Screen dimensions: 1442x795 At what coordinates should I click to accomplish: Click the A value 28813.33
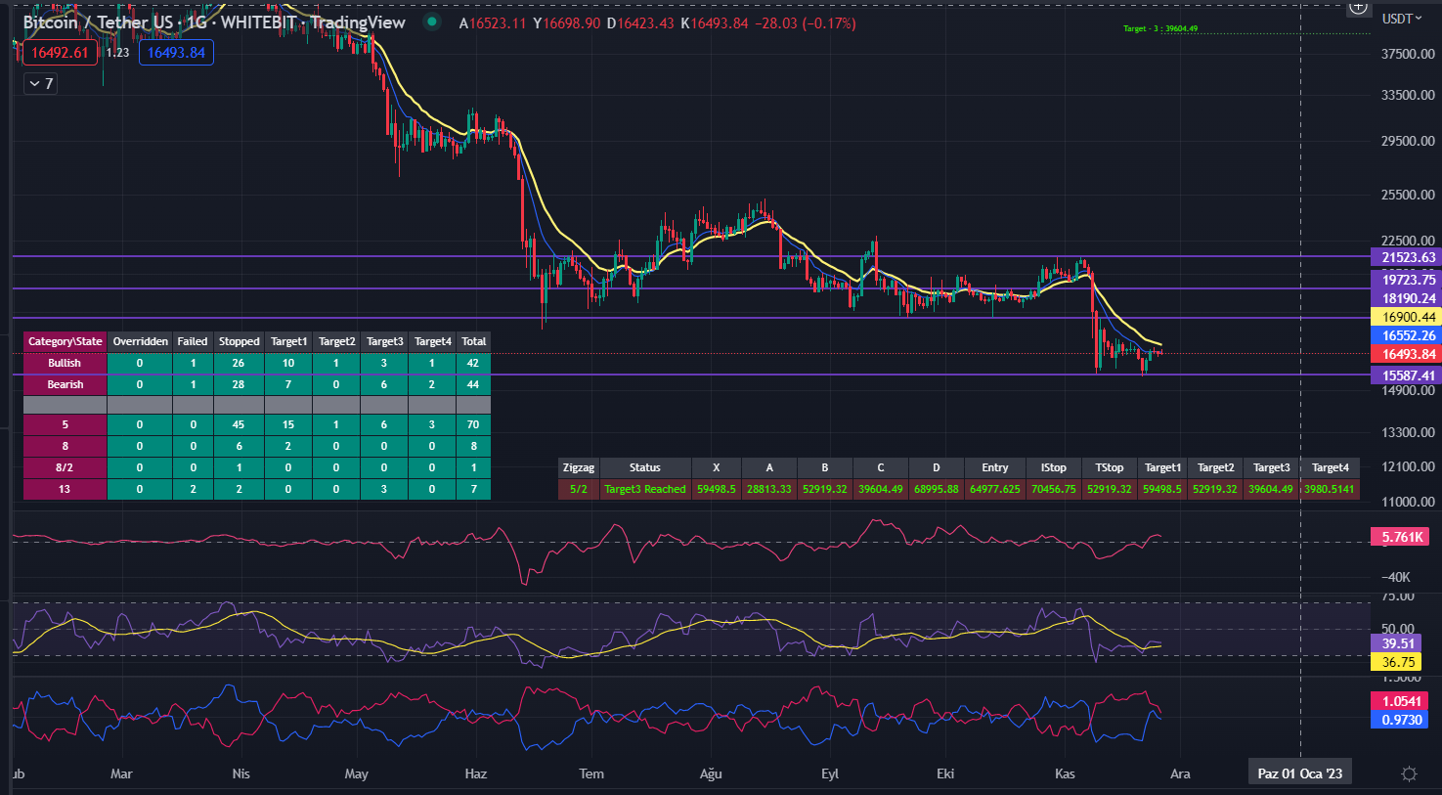coord(769,489)
